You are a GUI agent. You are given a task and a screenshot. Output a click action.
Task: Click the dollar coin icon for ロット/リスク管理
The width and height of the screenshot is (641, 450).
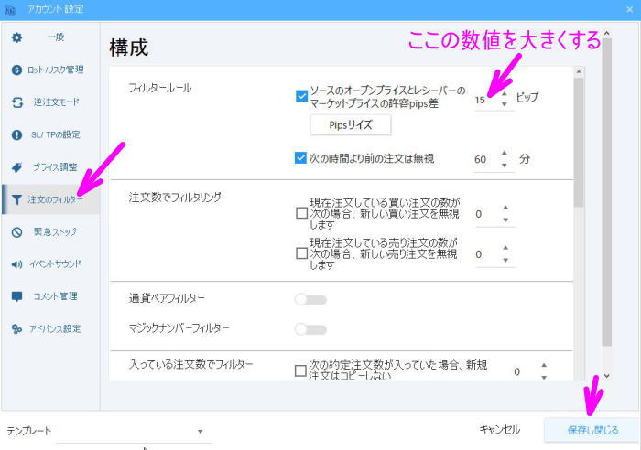(x=16, y=70)
